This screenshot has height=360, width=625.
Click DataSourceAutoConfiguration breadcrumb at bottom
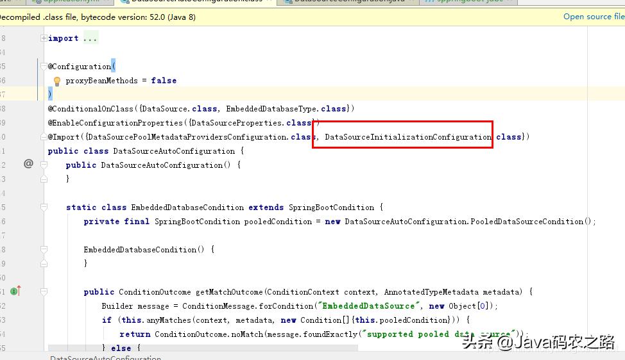(106, 357)
